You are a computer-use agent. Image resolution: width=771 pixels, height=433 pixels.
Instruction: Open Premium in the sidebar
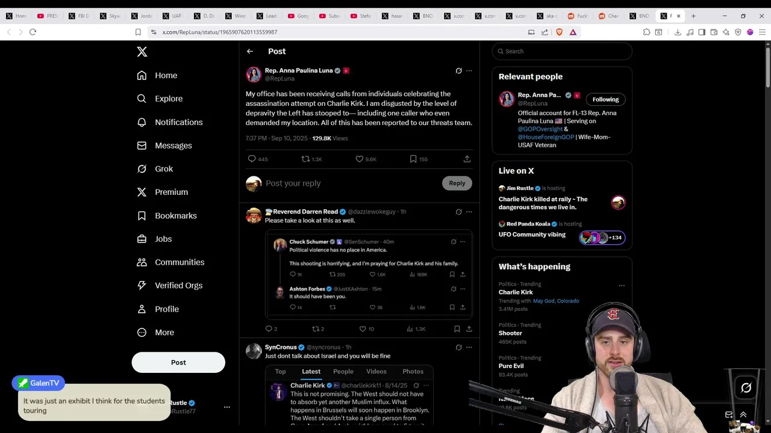coord(163,192)
